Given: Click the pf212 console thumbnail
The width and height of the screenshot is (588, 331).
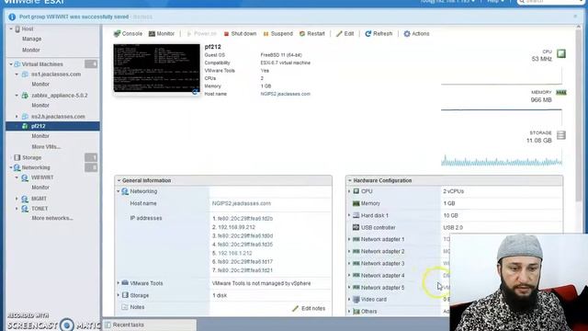Looking at the screenshot, I should tap(157, 68).
